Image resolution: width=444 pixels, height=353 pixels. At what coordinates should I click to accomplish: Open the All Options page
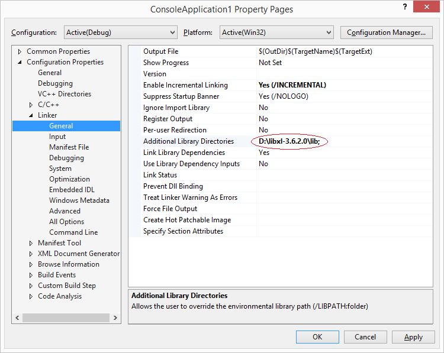point(66,222)
